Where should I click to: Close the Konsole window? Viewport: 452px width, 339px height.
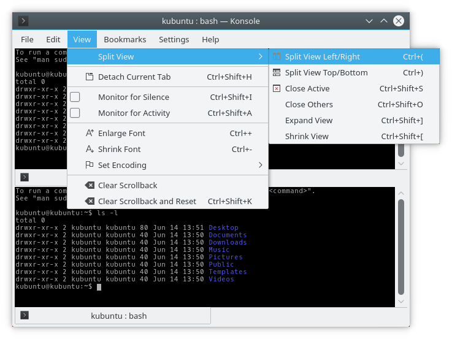399,21
